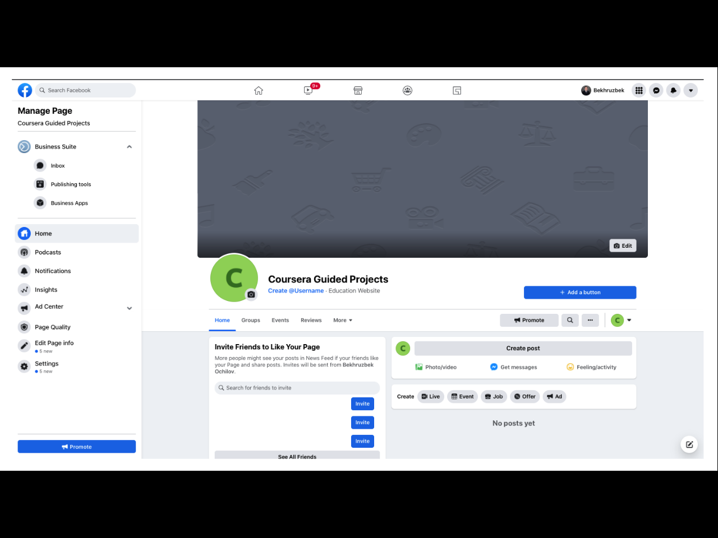
Task: Select Home in the Manage Page sidebar
Action: [x=77, y=234]
